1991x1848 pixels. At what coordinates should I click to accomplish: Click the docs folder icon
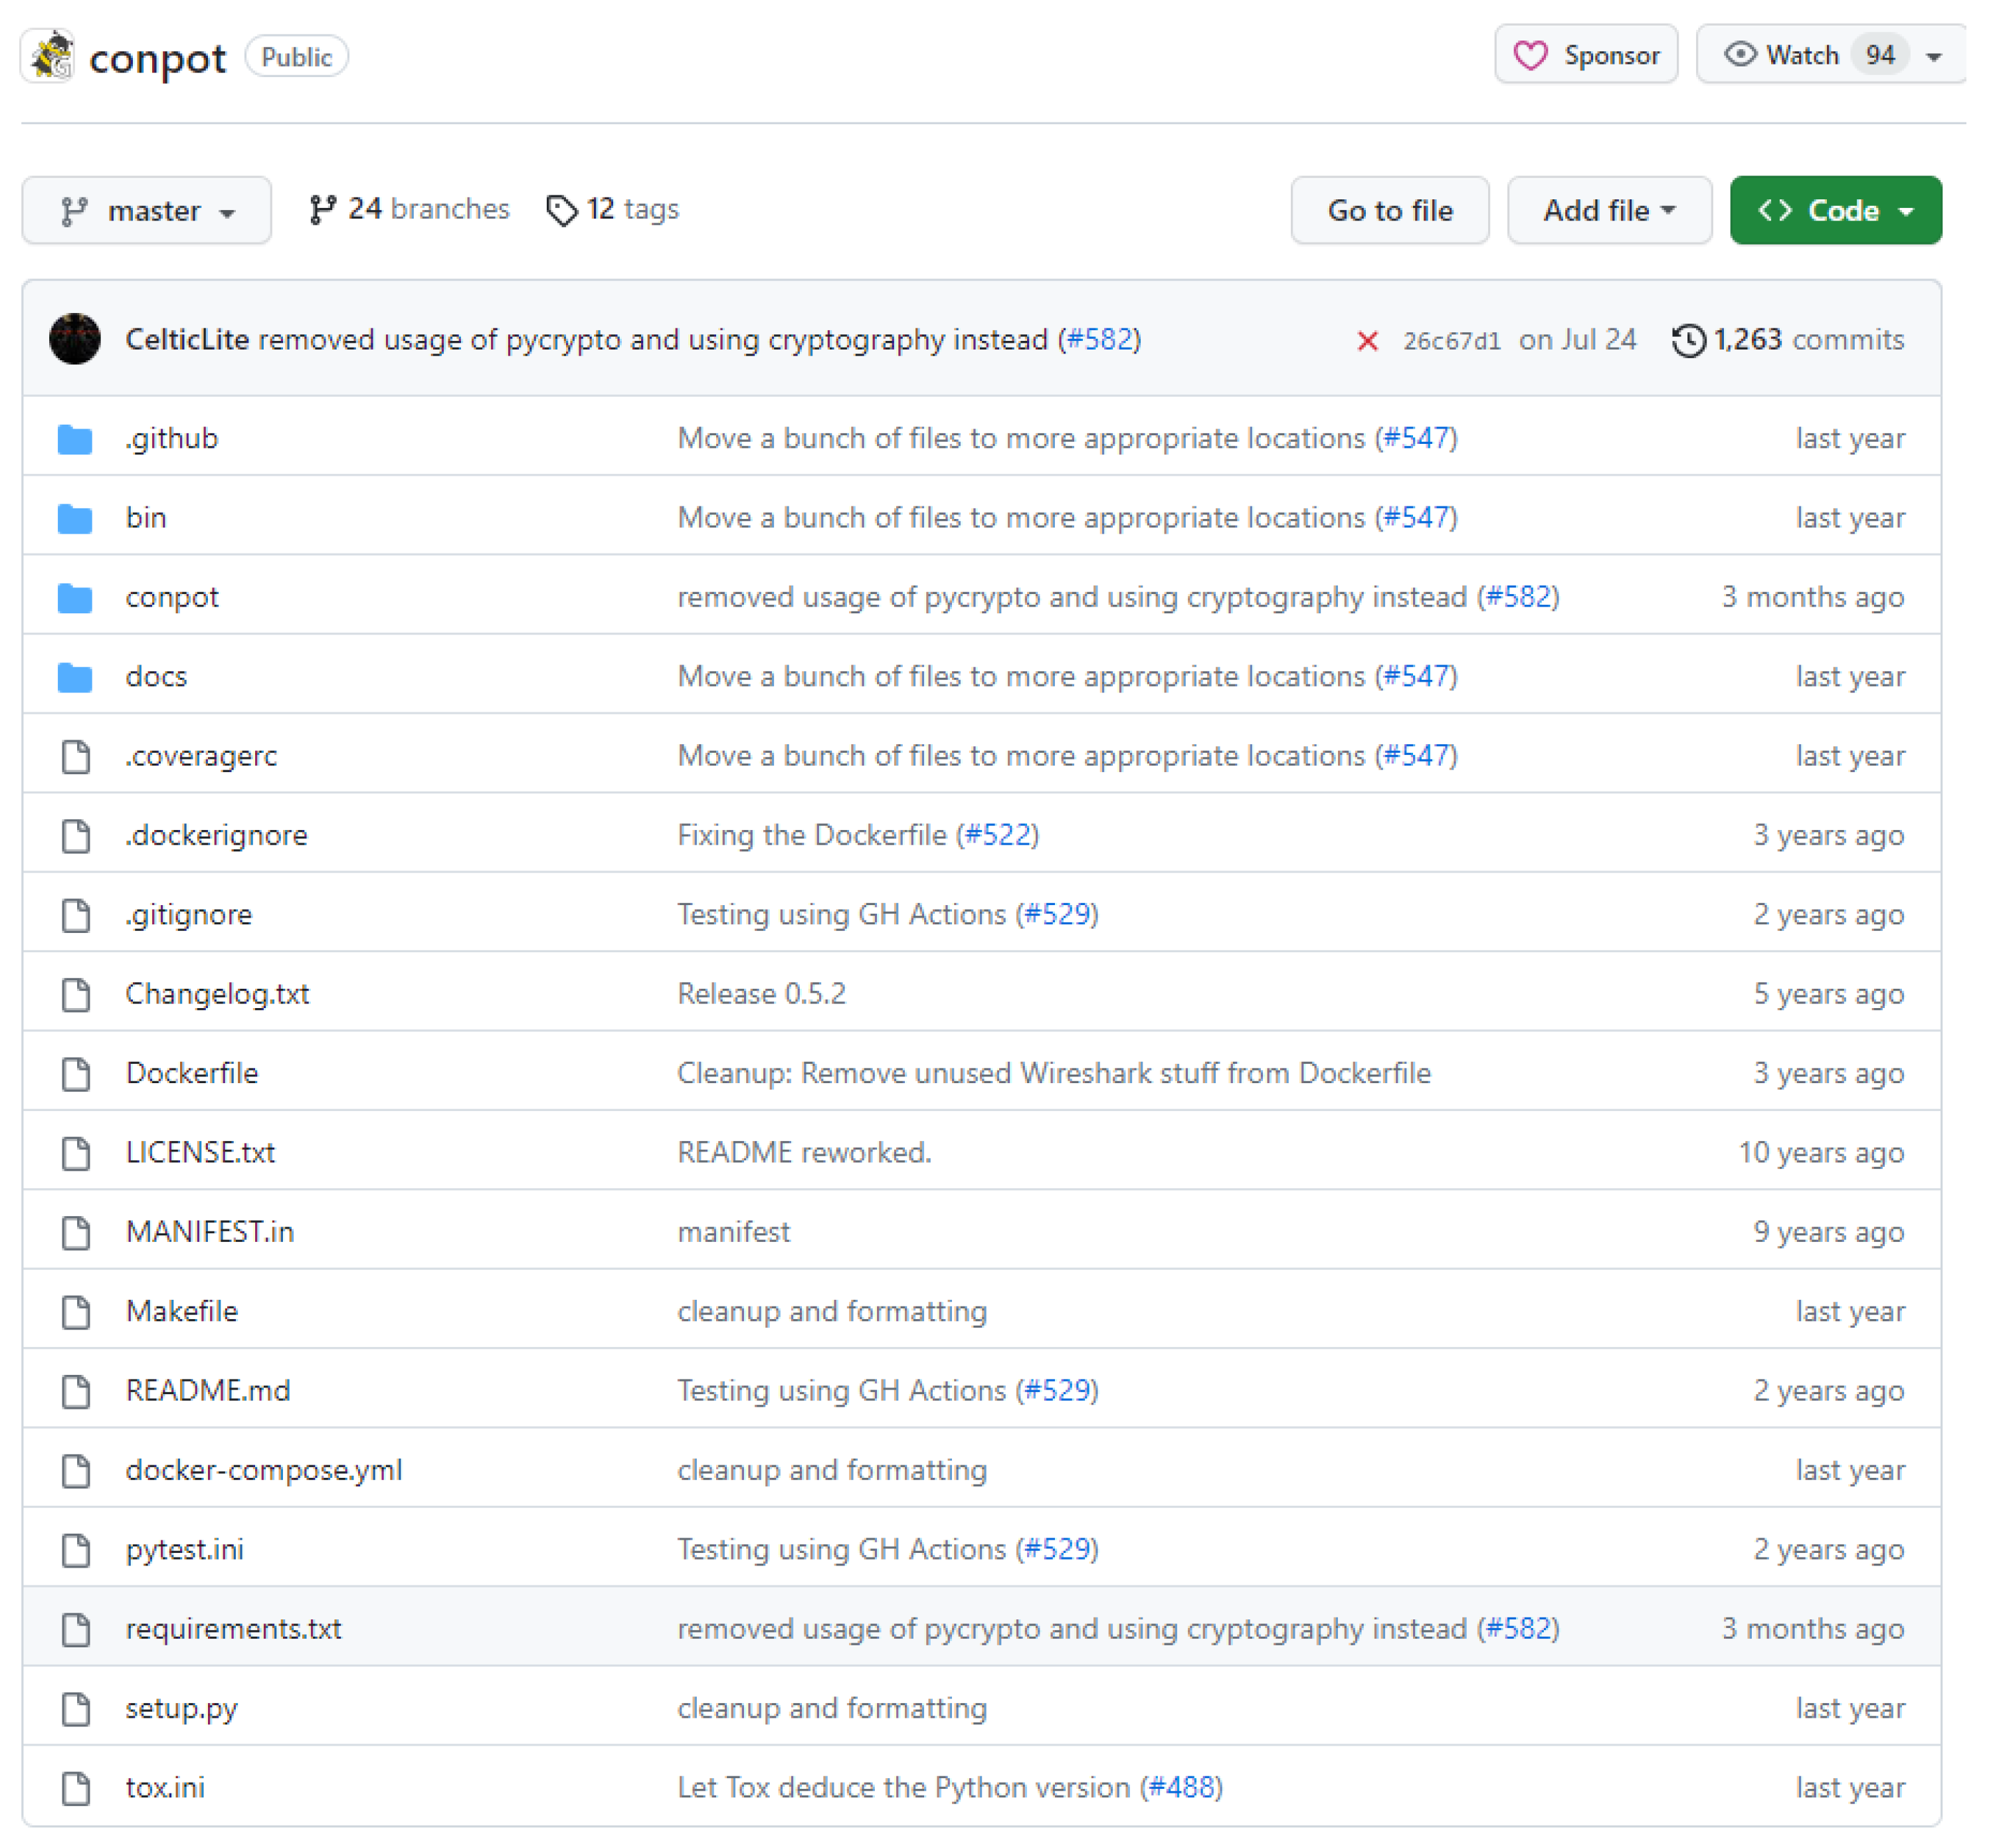tap(75, 677)
